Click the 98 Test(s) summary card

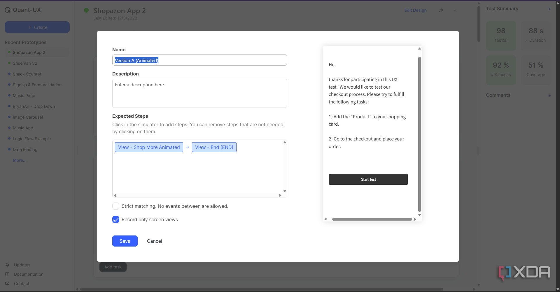coord(501,36)
